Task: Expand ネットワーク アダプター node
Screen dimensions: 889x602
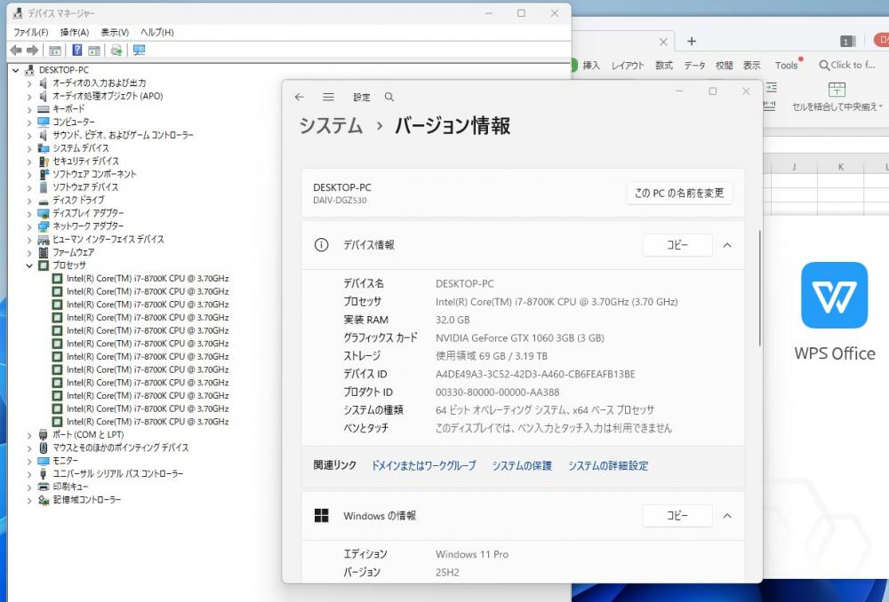Action: click(29, 226)
